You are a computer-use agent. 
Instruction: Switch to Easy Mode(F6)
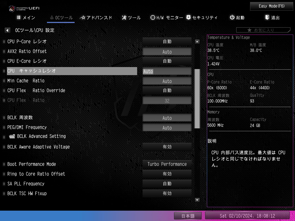271,6
